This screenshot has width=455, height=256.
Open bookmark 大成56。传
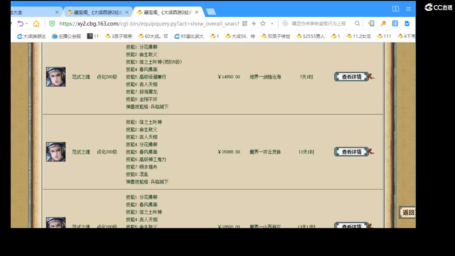[x=240, y=36]
